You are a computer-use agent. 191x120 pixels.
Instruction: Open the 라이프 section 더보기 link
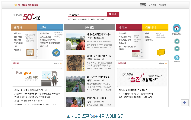pos(57,63)
